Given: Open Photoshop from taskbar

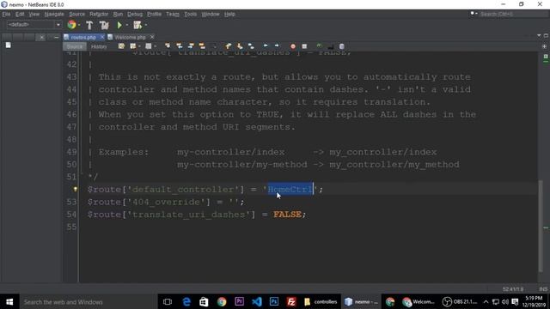Looking at the screenshot, I should coord(274,301).
